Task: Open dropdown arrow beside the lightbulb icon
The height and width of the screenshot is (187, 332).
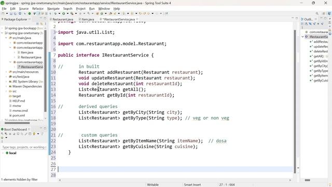Action: click(x=38, y=134)
